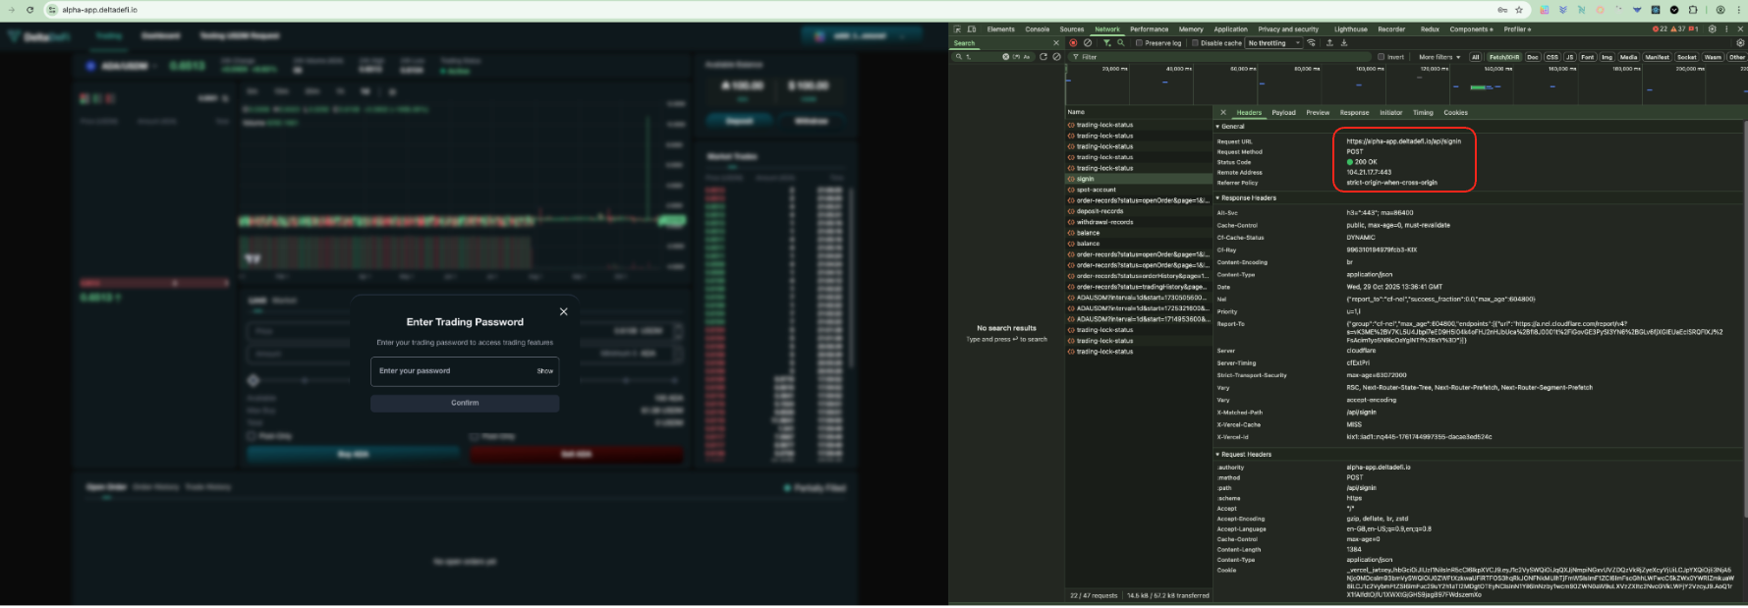
Task: Toggle device toolbar icon
Action: [x=972, y=29]
